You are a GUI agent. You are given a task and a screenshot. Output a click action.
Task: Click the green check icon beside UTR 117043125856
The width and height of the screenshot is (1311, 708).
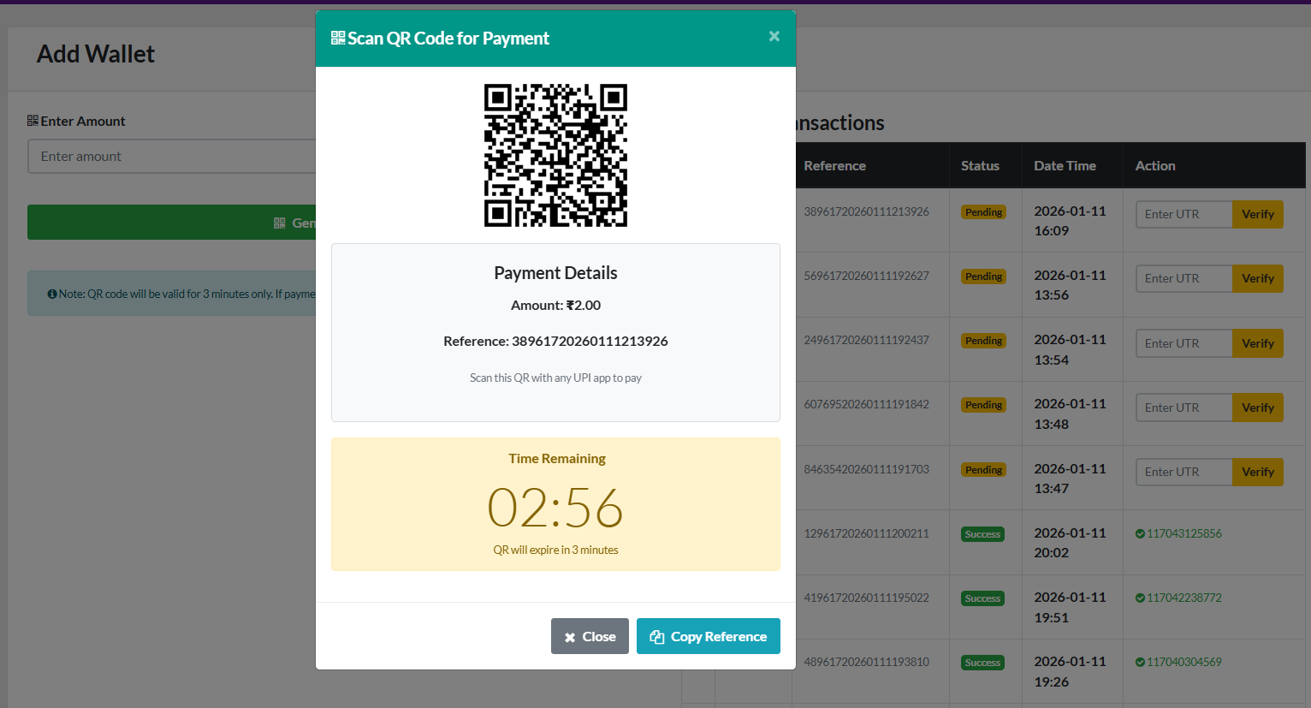[x=1140, y=533]
